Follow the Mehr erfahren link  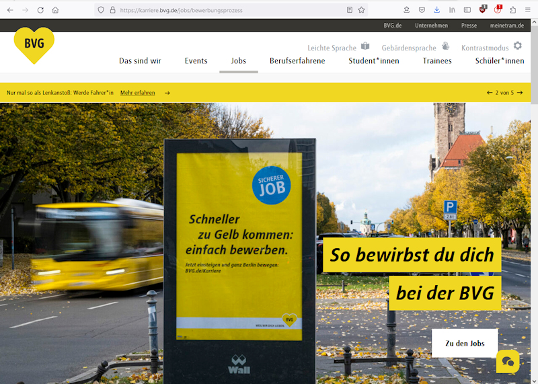(x=138, y=93)
